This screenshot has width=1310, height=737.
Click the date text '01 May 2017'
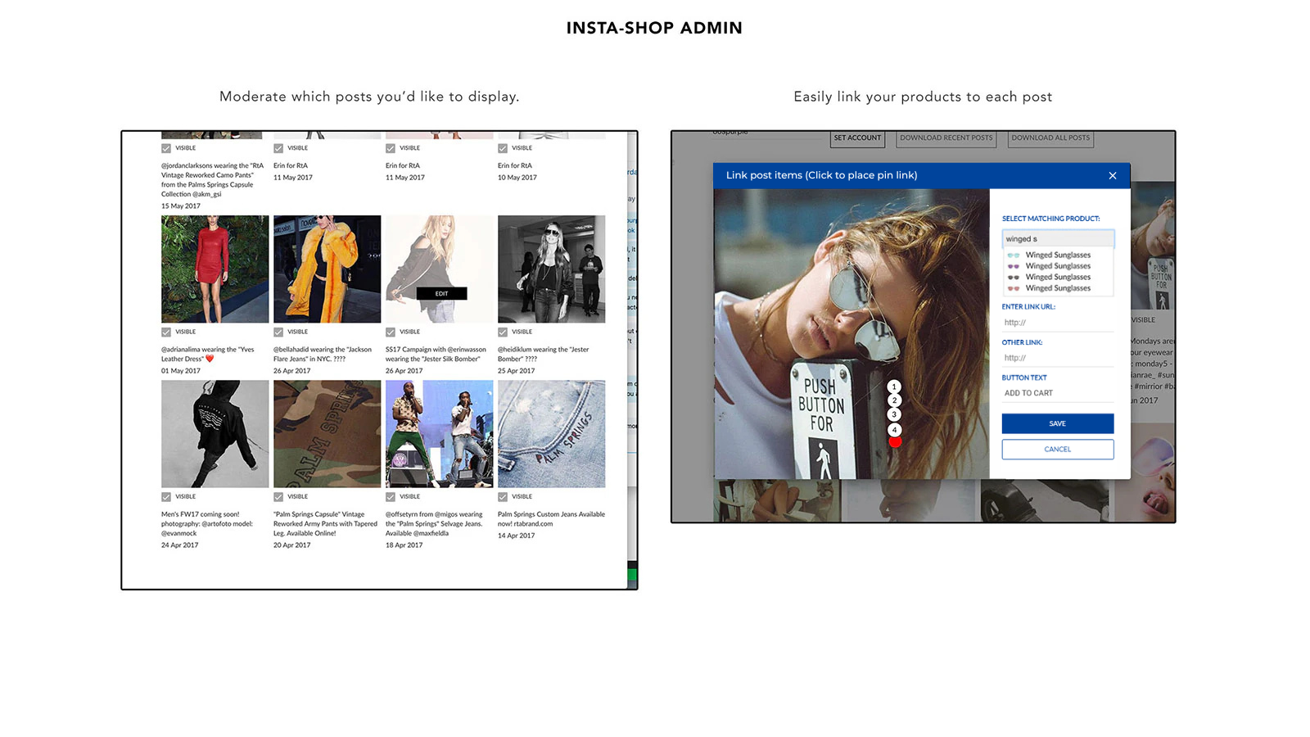pyautogui.click(x=180, y=371)
